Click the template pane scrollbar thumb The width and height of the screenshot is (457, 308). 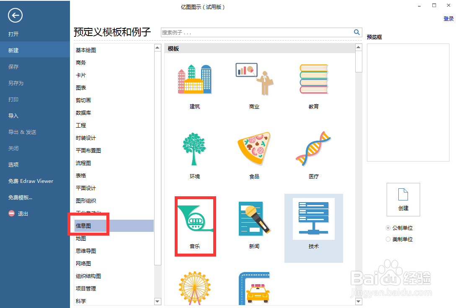pos(359,62)
